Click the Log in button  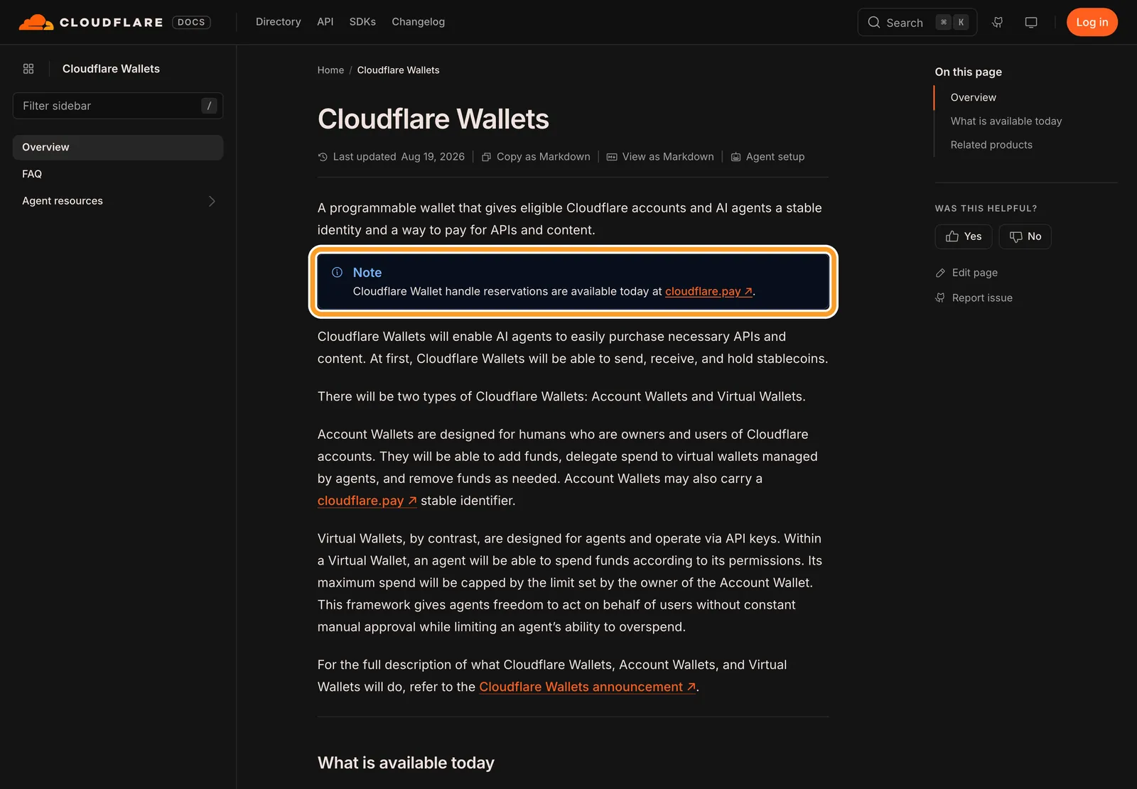tap(1092, 22)
